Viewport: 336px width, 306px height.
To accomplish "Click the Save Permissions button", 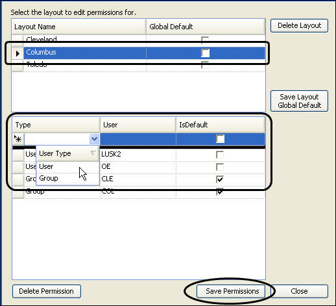I will point(231,291).
